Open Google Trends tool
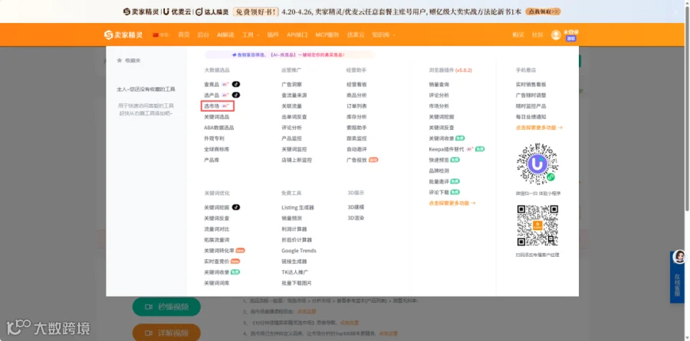 299,251
